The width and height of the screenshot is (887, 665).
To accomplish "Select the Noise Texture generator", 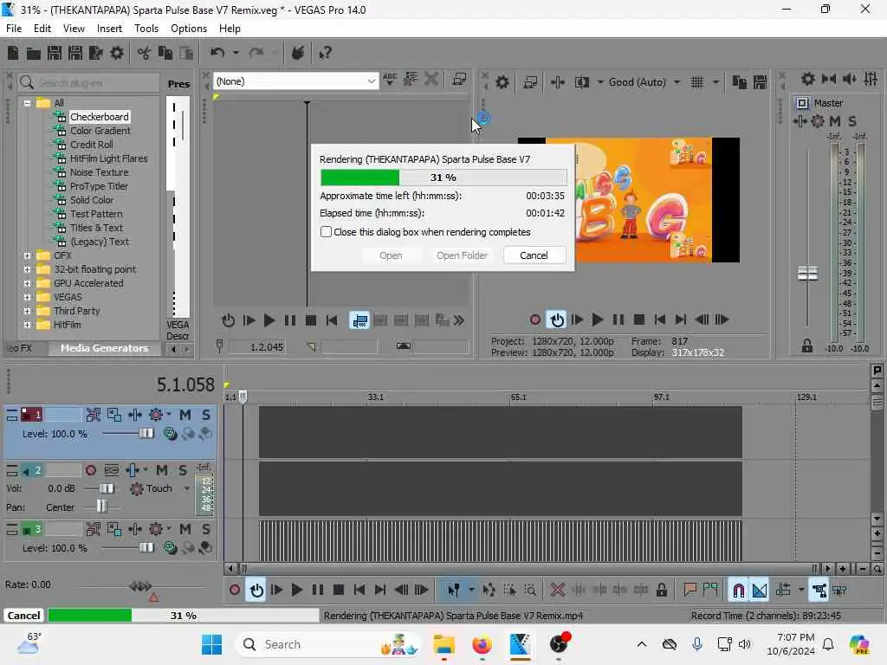I will coord(99,172).
